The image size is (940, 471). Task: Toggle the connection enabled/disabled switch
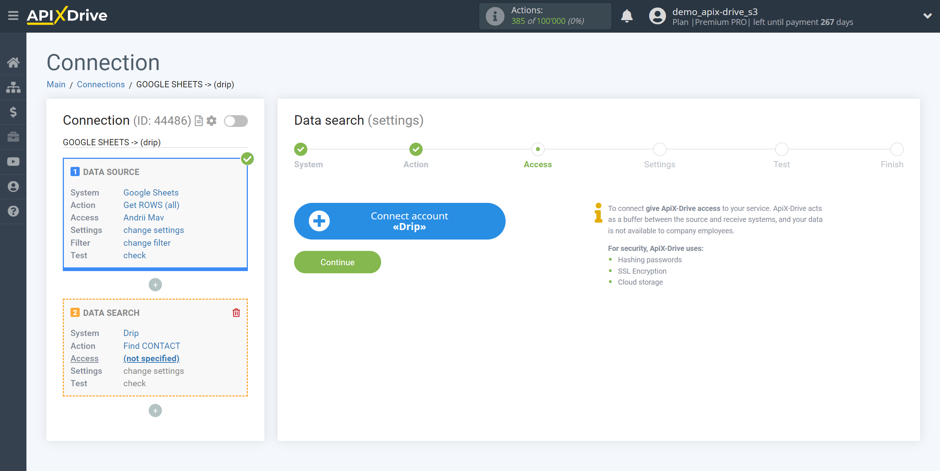tap(236, 121)
